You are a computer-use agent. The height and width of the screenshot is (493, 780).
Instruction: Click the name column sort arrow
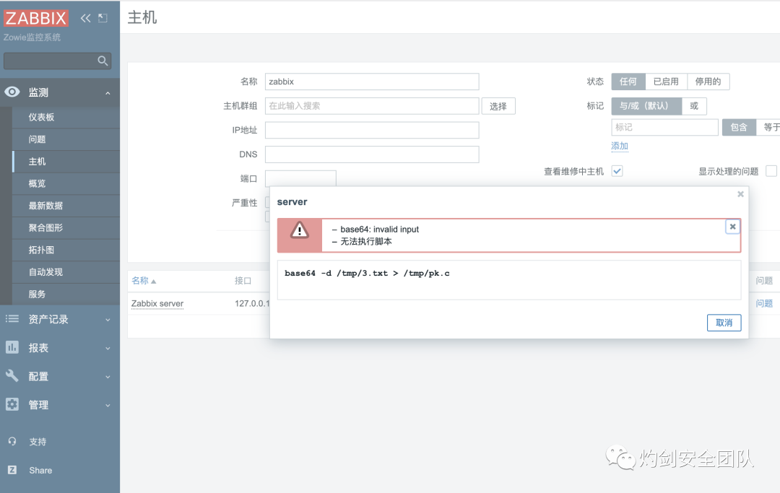[153, 282]
